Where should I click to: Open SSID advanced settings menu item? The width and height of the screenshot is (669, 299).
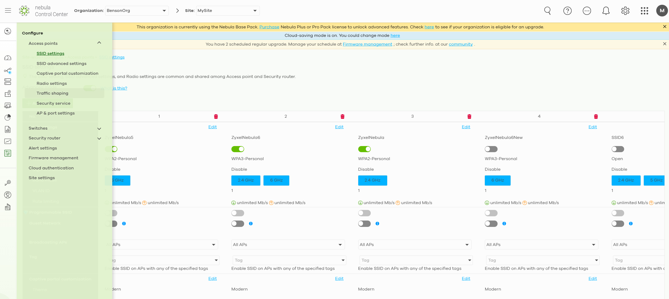pos(62,64)
